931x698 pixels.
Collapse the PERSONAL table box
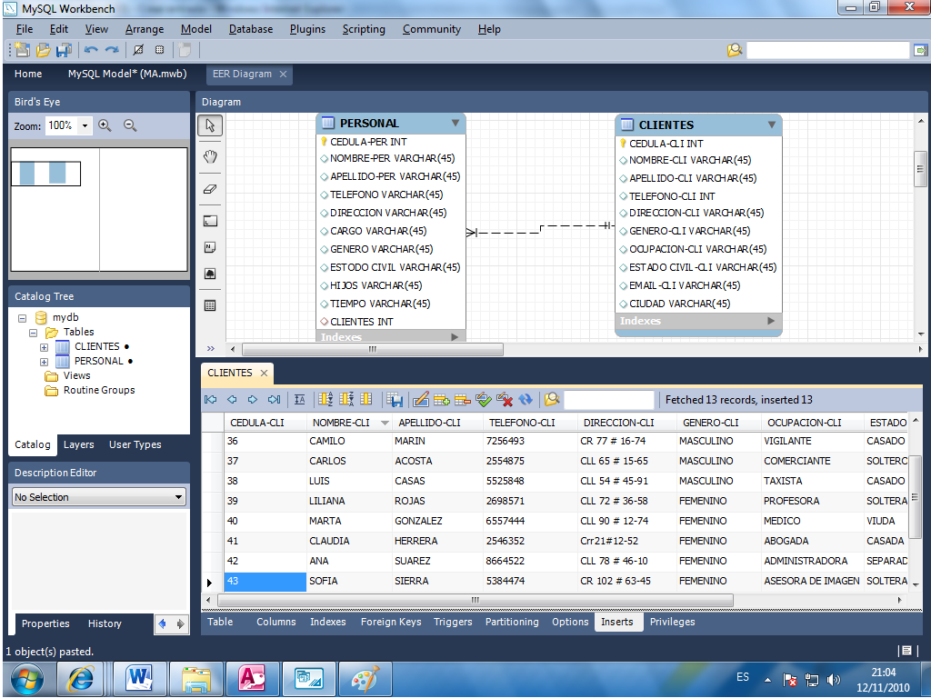point(455,123)
